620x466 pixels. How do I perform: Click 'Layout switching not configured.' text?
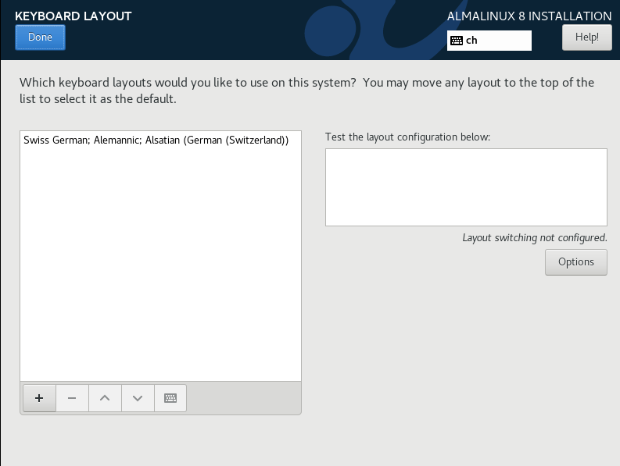(x=535, y=238)
